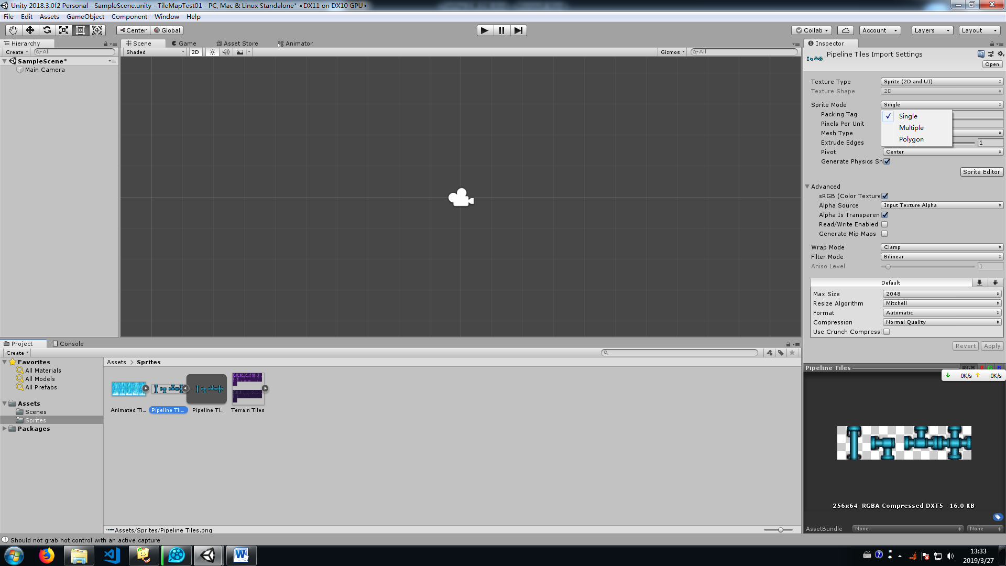Image resolution: width=1006 pixels, height=566 pixels.
Task: Select the Rect transform tool
Action: (x=80, y=30)
